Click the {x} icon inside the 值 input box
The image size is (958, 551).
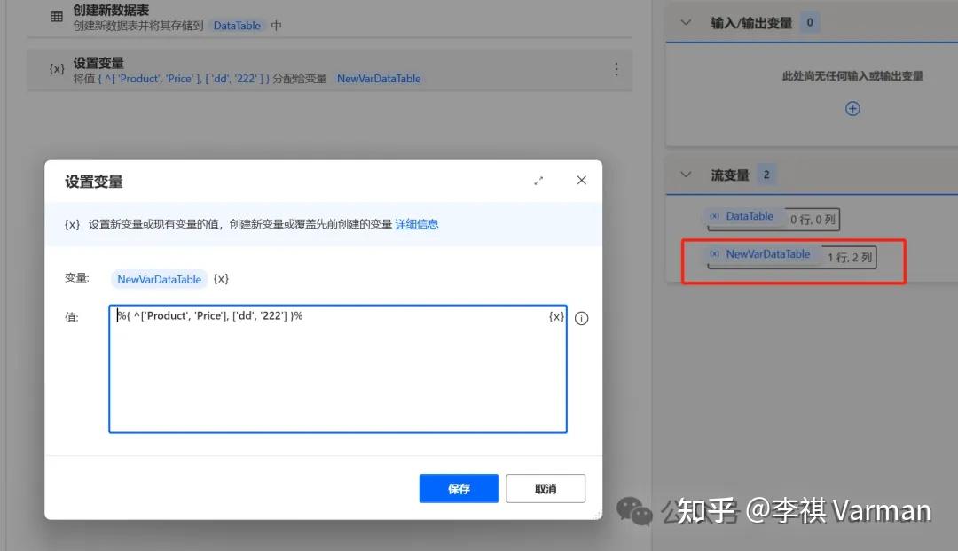click(x=556, y=317)
